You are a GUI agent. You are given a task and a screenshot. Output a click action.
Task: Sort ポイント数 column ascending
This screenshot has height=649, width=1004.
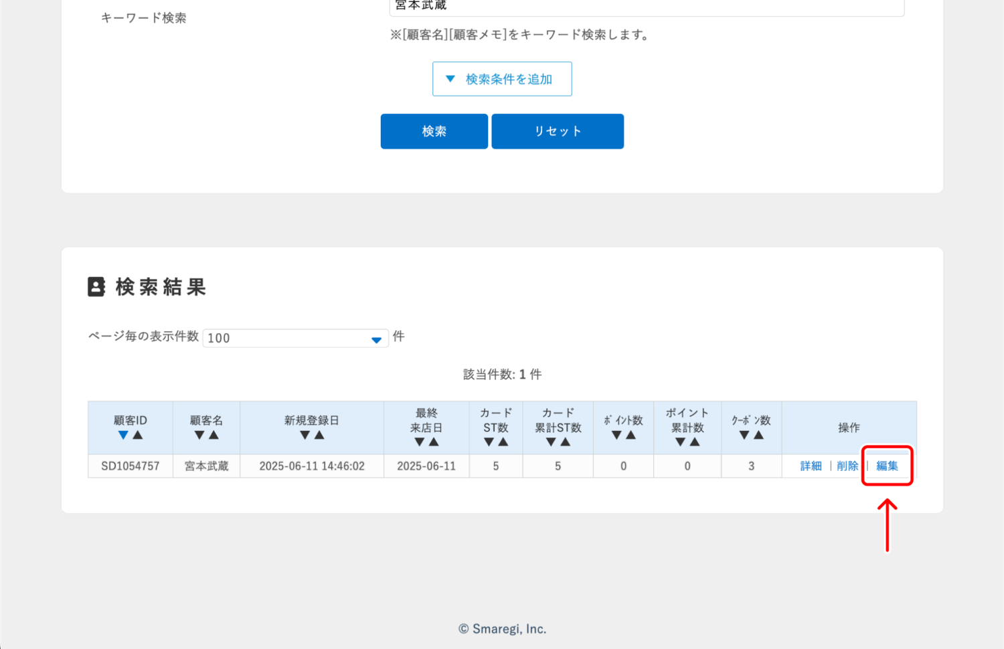tap(630, 434)
